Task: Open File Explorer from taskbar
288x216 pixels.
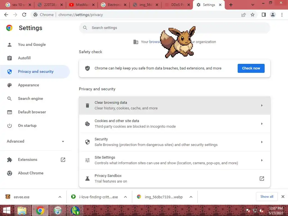Action: click(x=22, y=210)
